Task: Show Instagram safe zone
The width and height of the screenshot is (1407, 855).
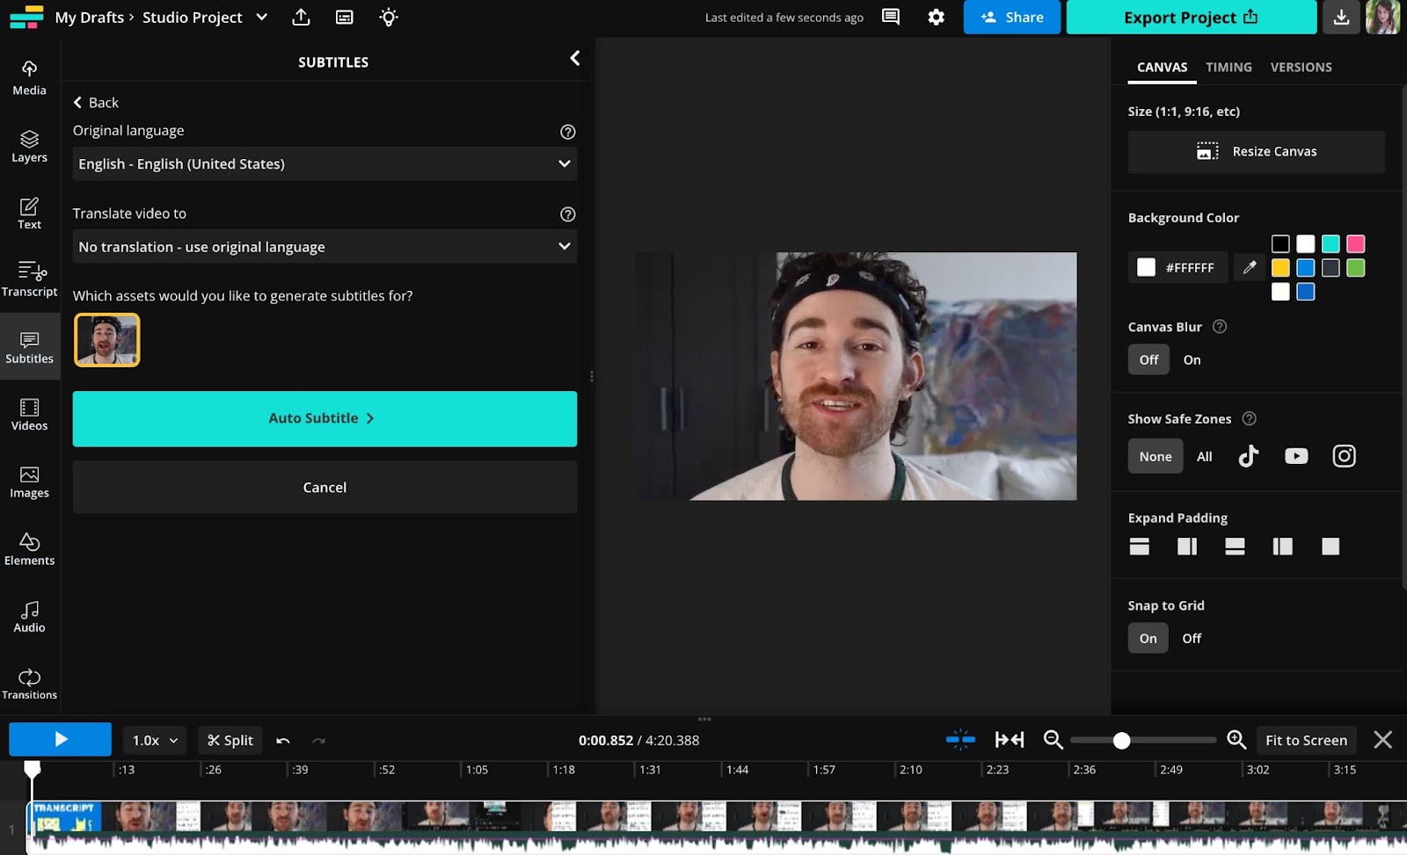Action: point(1344,456)
